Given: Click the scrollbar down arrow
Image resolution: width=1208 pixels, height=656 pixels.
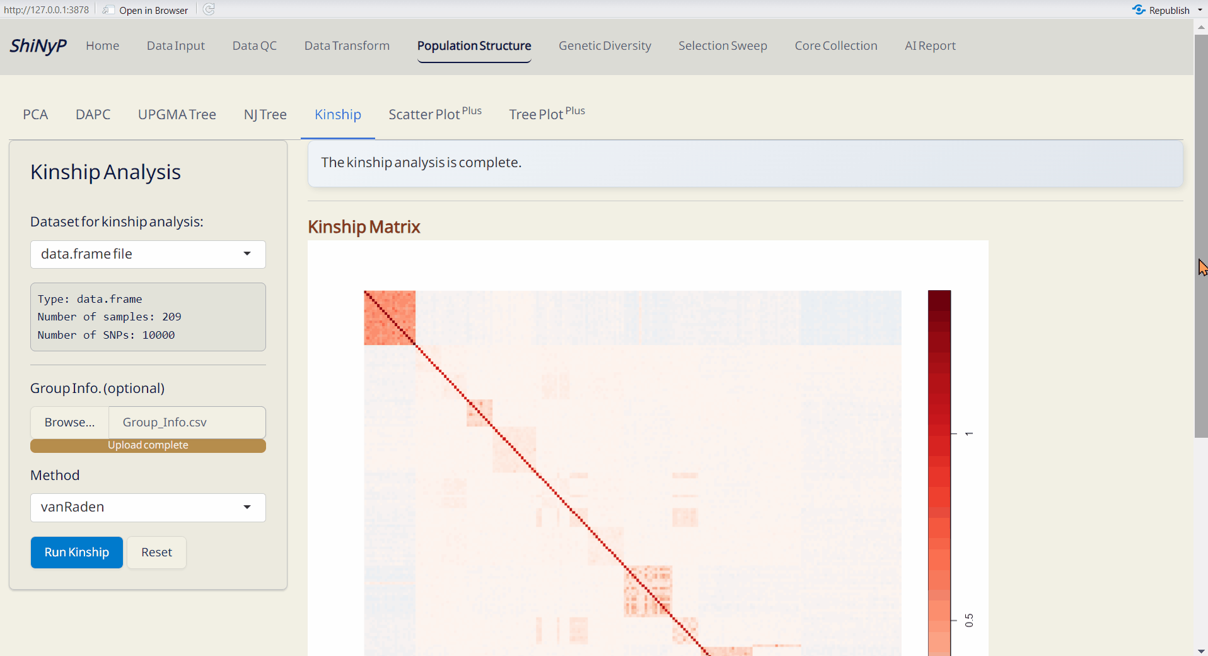Looking at the screenshot, I should 1201,650.
